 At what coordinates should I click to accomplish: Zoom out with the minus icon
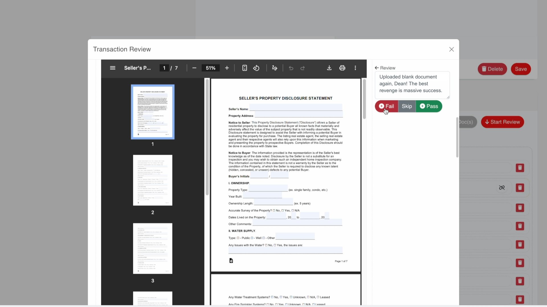194,68
